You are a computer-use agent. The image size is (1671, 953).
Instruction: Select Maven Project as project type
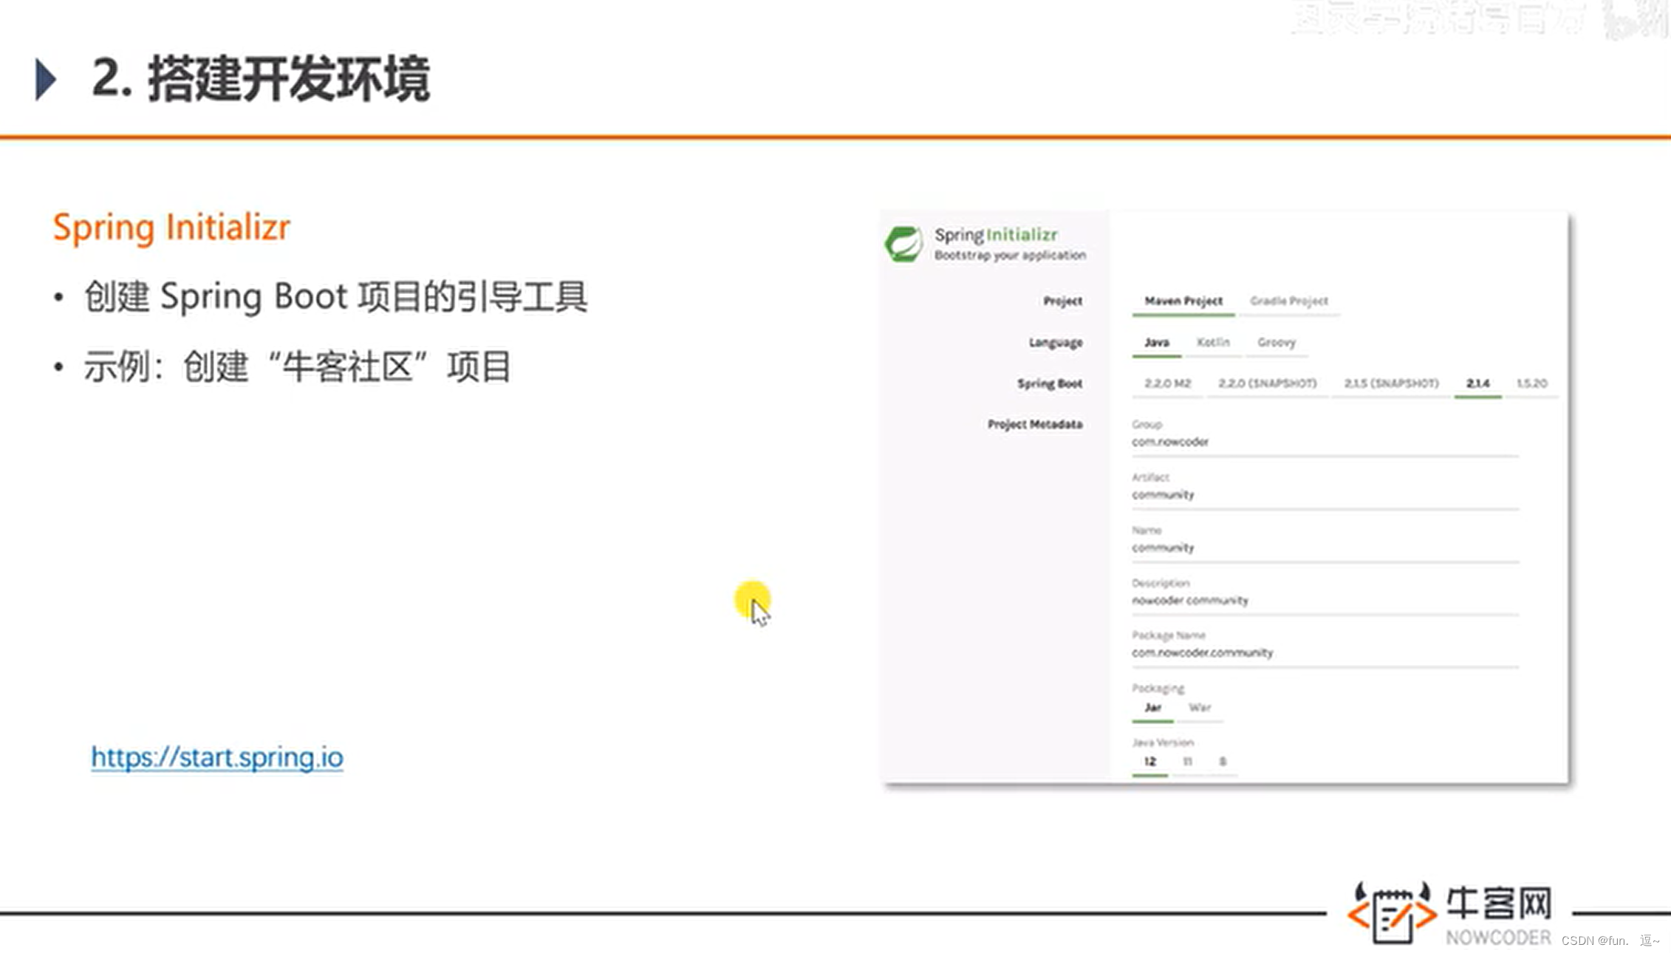tap(1182, 301)
